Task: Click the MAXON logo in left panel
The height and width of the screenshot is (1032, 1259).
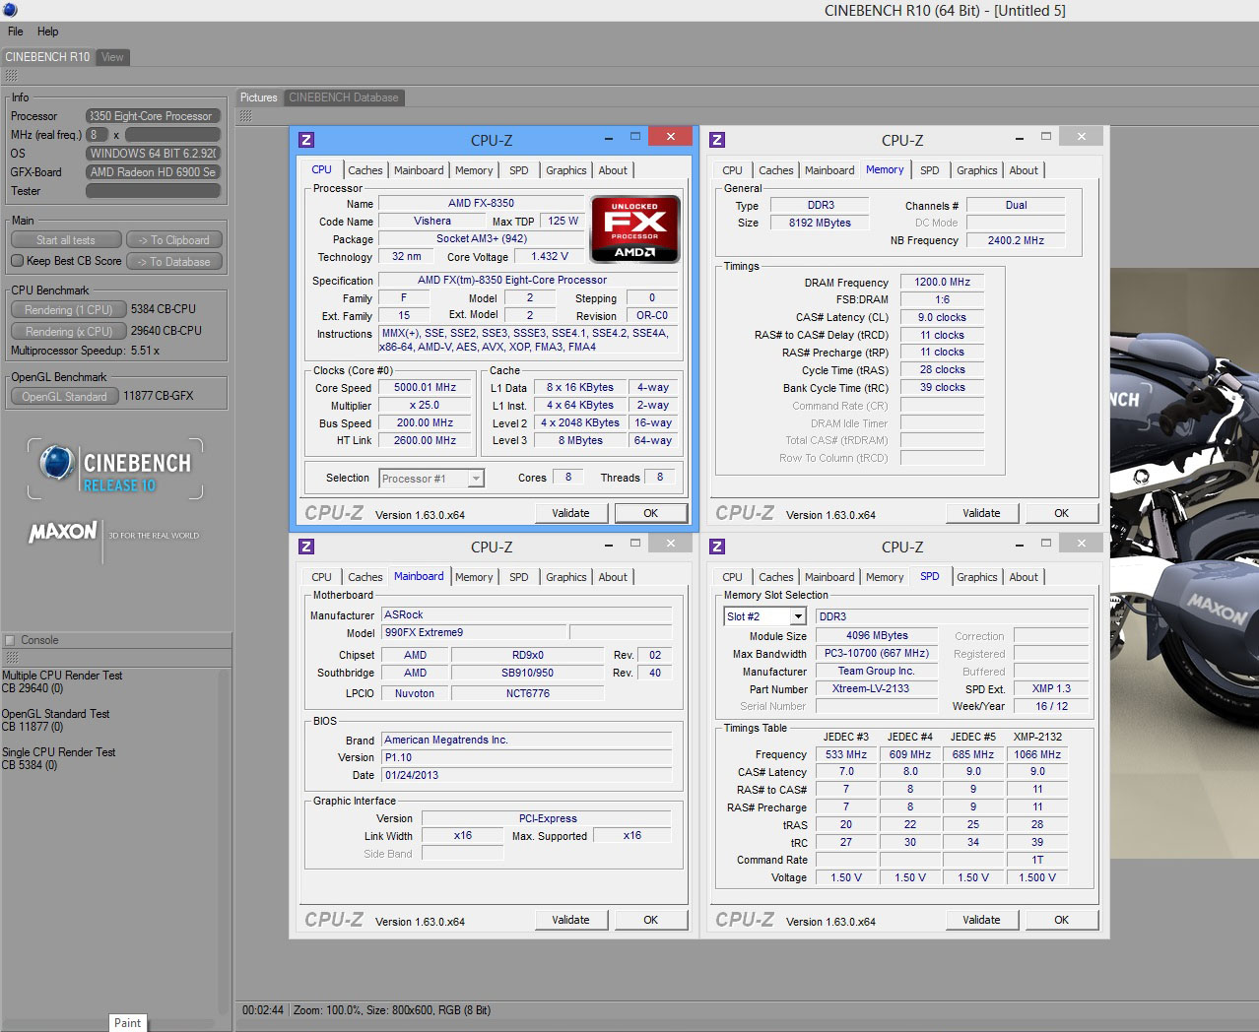Action: point(63,533)
